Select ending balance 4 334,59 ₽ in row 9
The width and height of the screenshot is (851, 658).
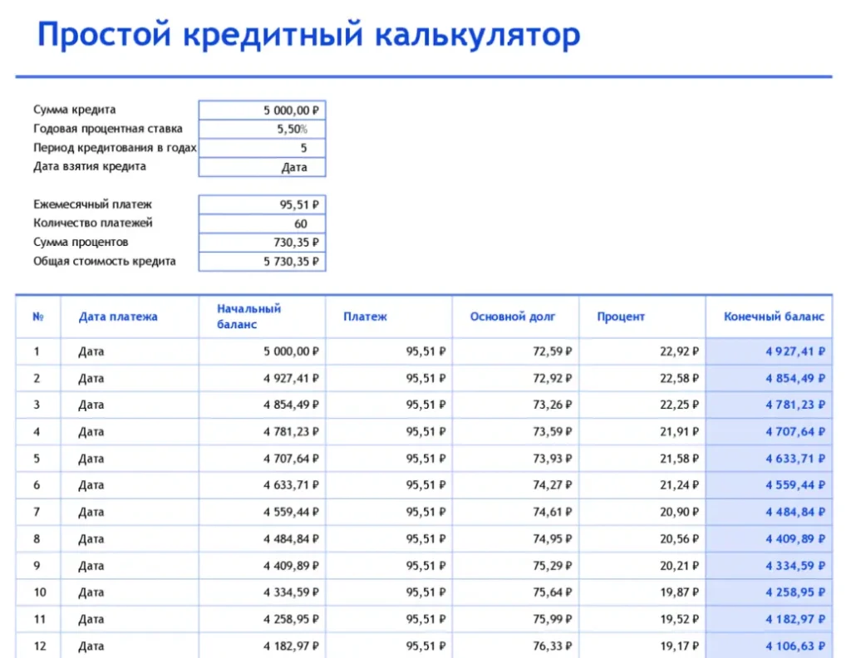pos(769,565)
